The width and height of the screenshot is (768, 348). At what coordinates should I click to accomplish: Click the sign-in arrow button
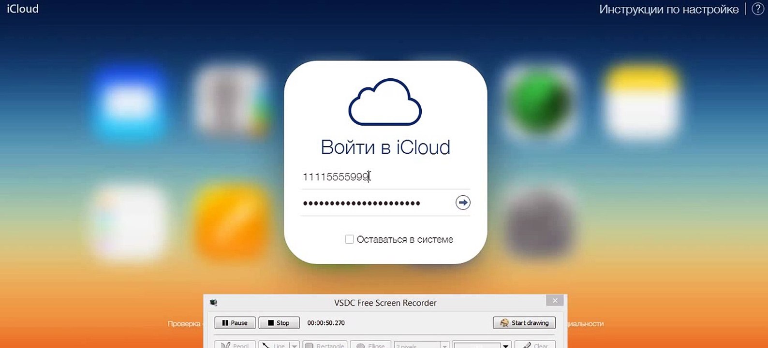point(463,203)
